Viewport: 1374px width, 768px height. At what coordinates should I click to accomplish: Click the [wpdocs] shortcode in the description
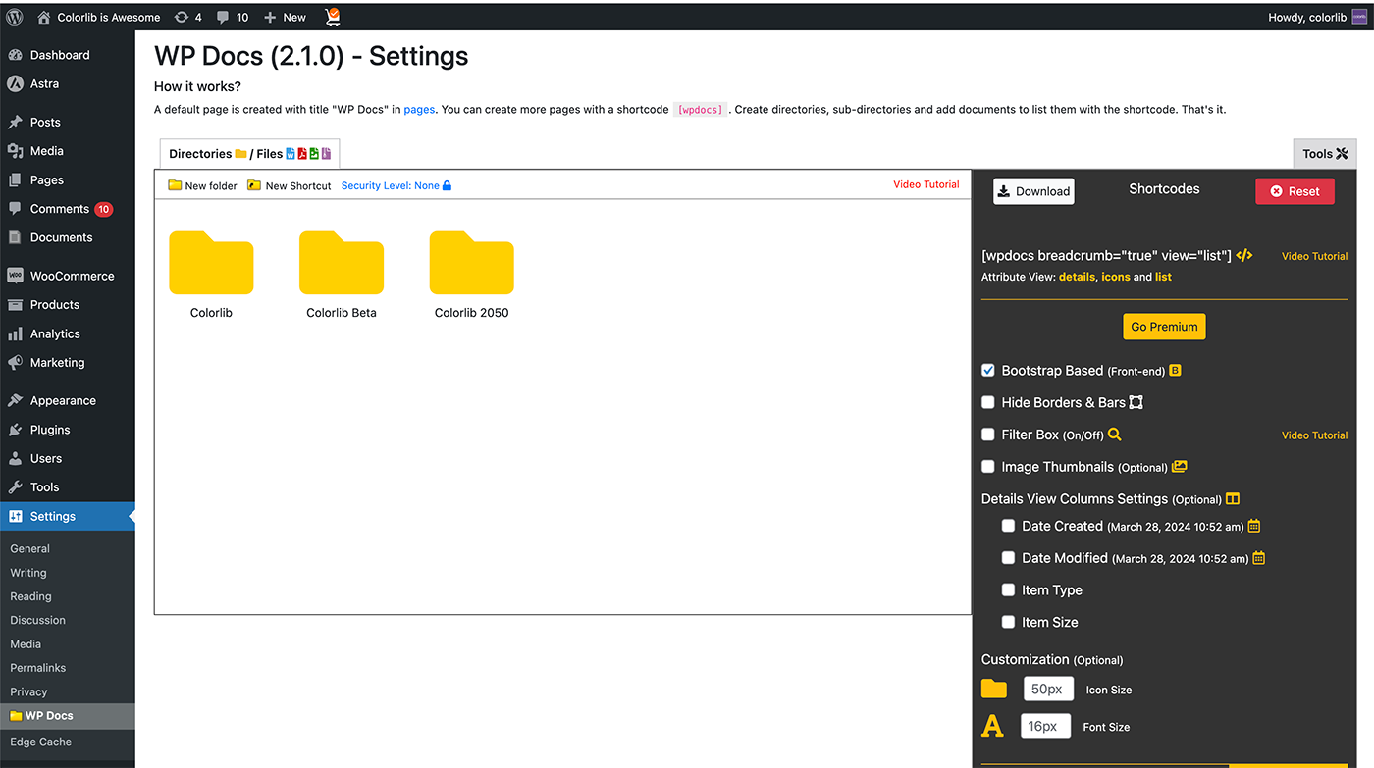pyautogui.click(x=701, y=110)
